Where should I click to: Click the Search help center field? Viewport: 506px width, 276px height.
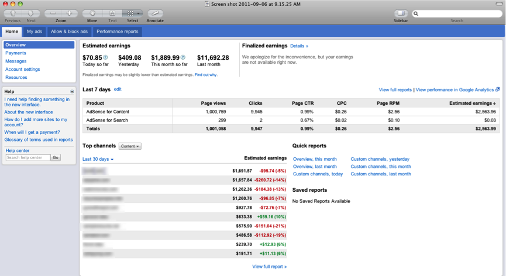click(x=27, y=157)
